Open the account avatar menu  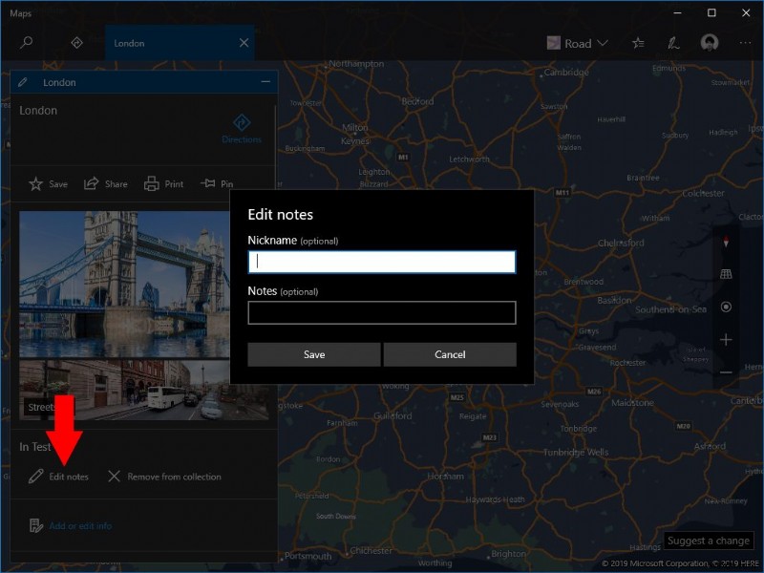709,42
